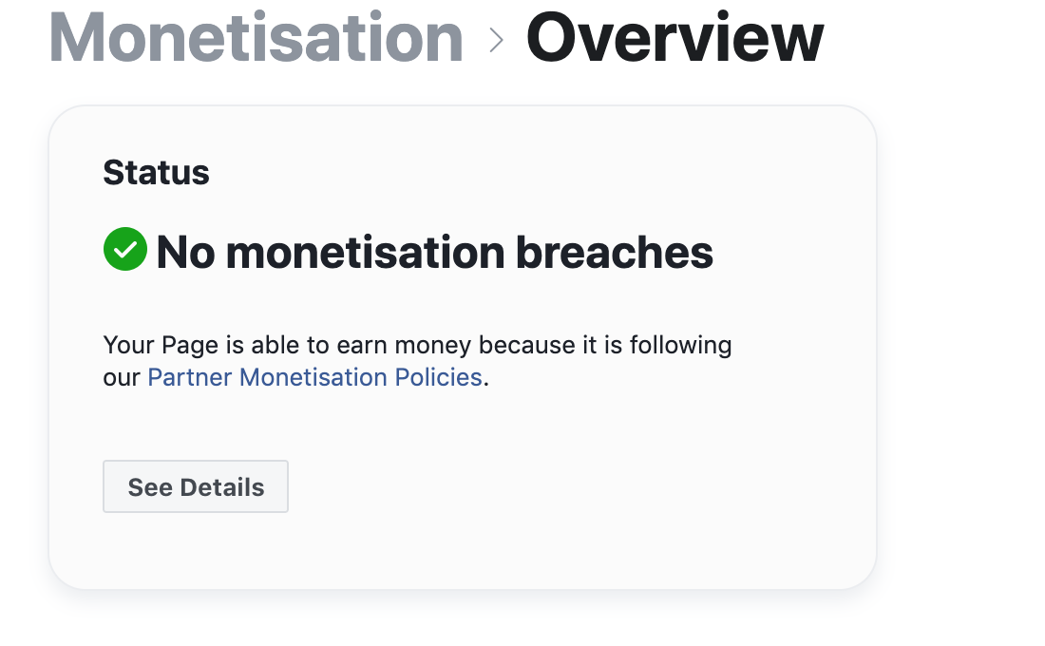Click the text about Page earning money
Viewport: 1045px width, 646px height.
417,361
